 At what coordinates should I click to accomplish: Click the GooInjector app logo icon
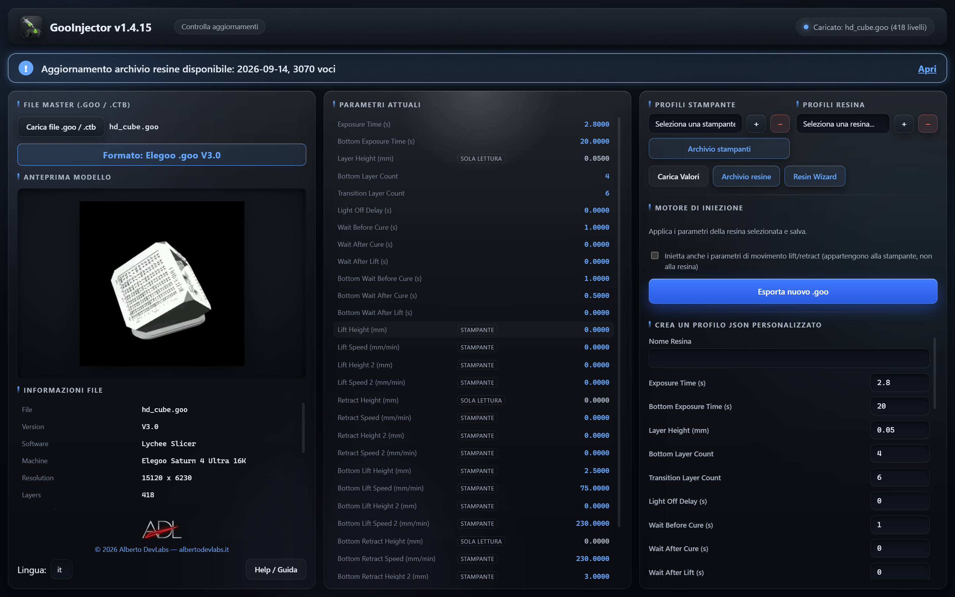coord(31,27)
